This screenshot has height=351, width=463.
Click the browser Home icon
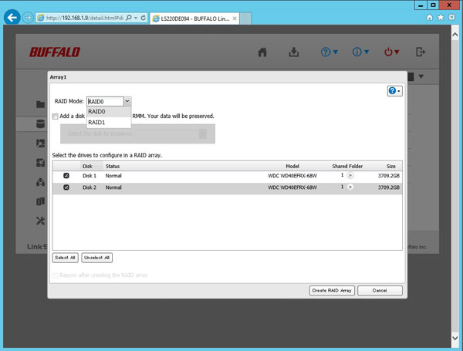(x=430, y=18)
